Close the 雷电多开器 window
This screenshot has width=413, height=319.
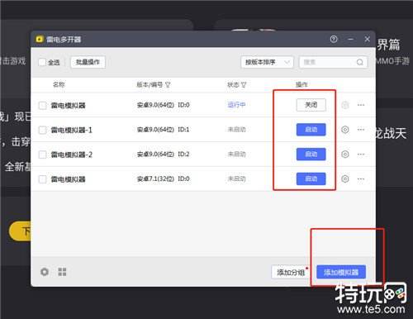pos(368,39)
